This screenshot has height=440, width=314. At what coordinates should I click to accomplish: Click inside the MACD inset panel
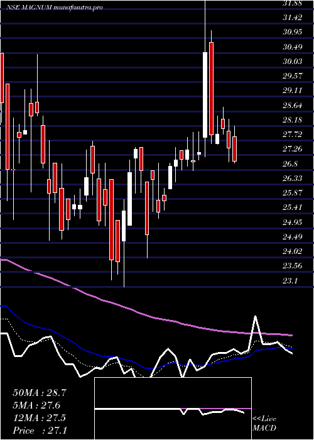click(173, 409)
